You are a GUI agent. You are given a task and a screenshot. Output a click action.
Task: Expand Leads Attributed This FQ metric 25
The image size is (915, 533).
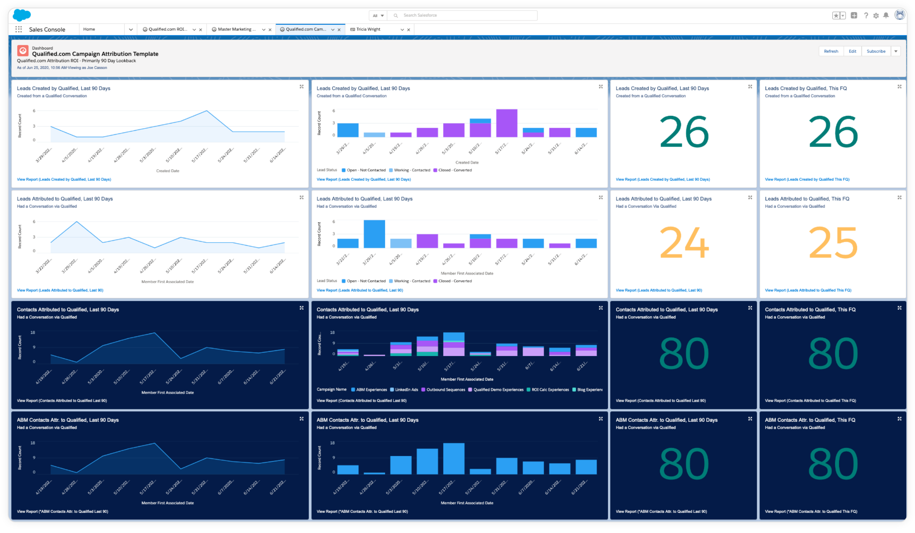pyautogui.click(x=899, y=197)
